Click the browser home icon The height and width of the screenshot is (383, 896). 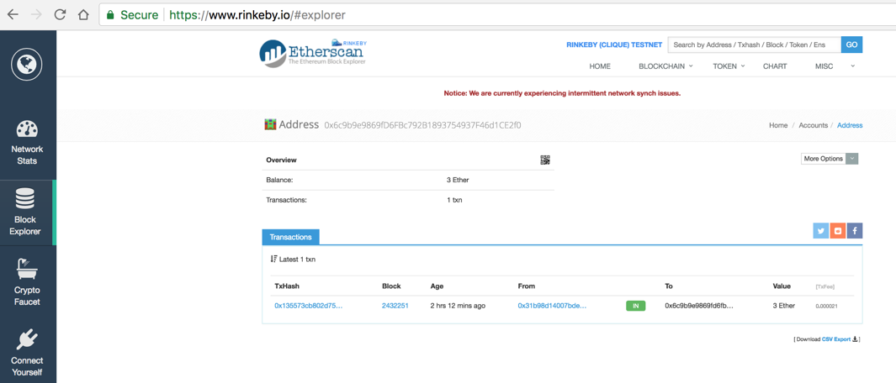point(83,15)
